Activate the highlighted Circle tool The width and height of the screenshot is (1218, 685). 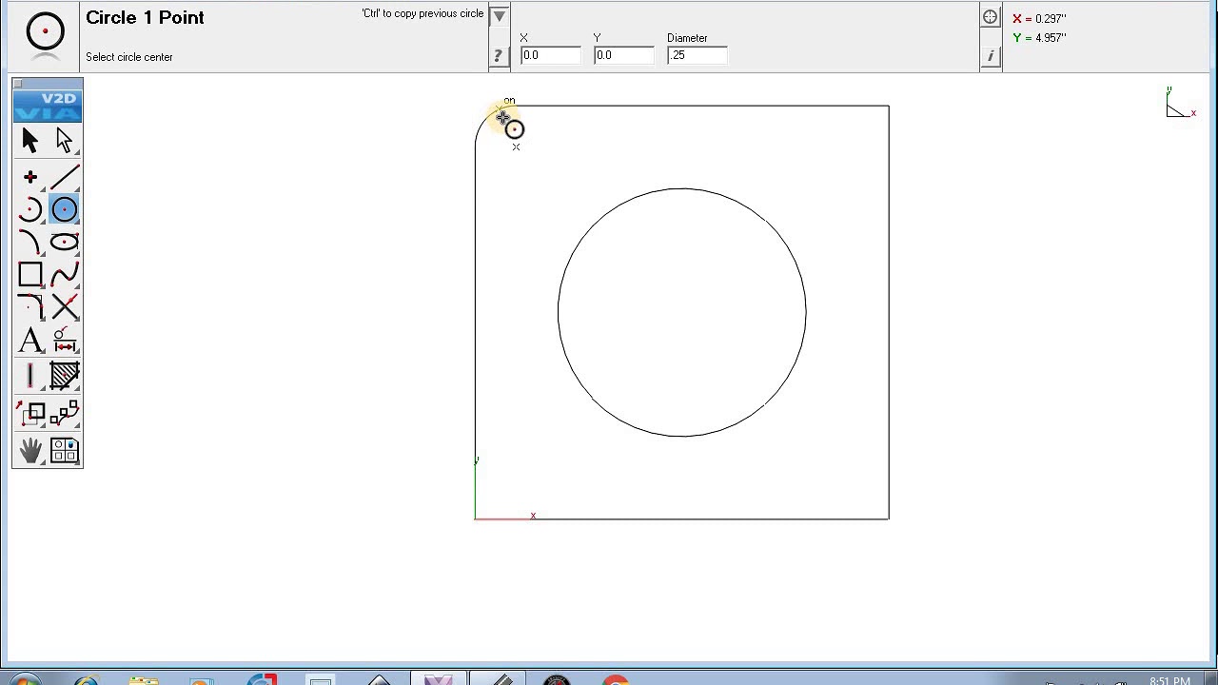pyautogui.click(x=65, y=209)
